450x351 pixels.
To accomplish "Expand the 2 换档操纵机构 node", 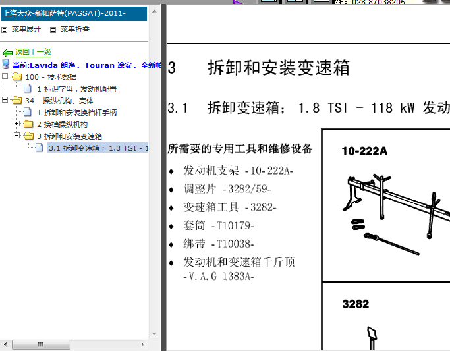I will [16, 124].
